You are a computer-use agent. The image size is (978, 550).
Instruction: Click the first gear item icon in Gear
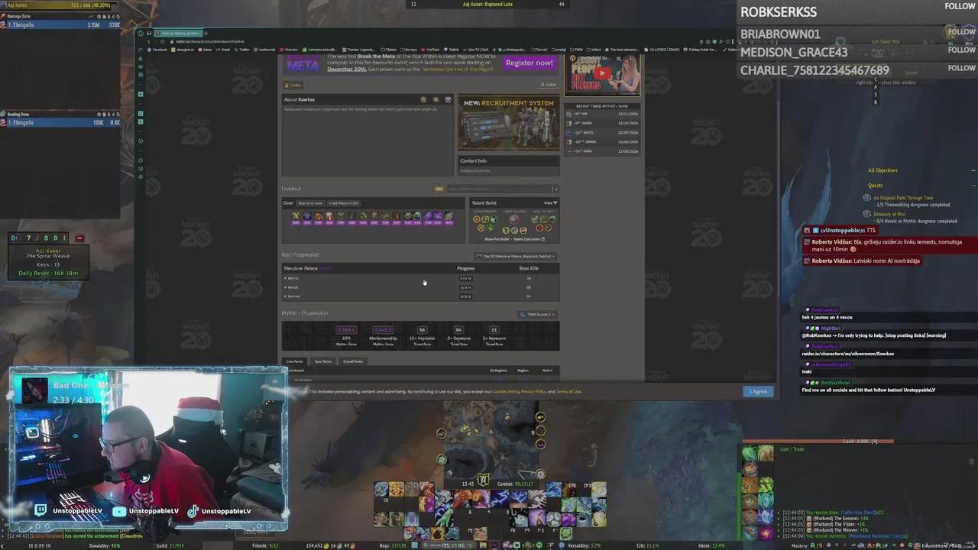(x=296, y=217)
